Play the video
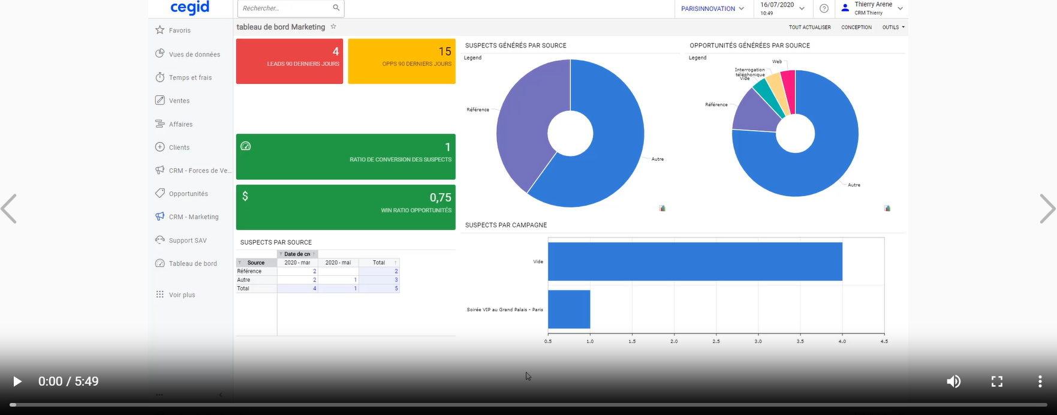 pos(17,381)
